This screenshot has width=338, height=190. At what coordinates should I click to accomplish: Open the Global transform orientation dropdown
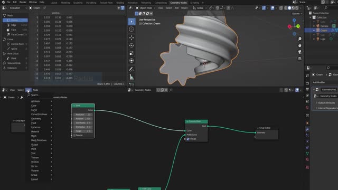(x=200, y=8)
